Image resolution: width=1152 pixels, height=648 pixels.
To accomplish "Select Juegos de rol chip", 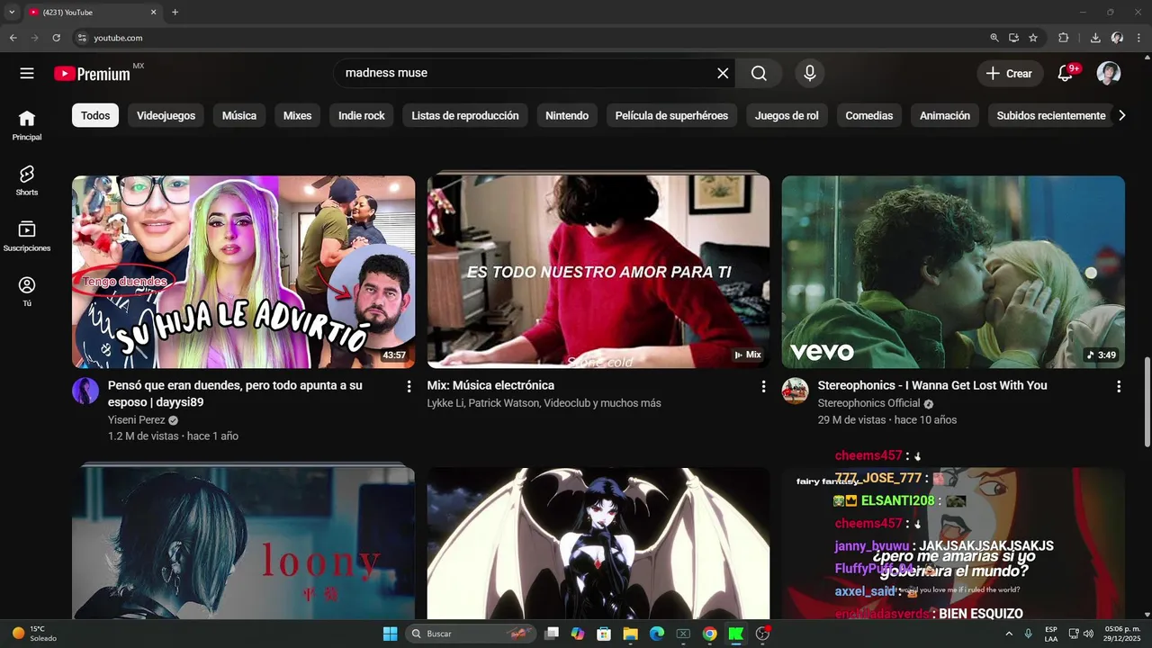I will (x=787, y=115).
